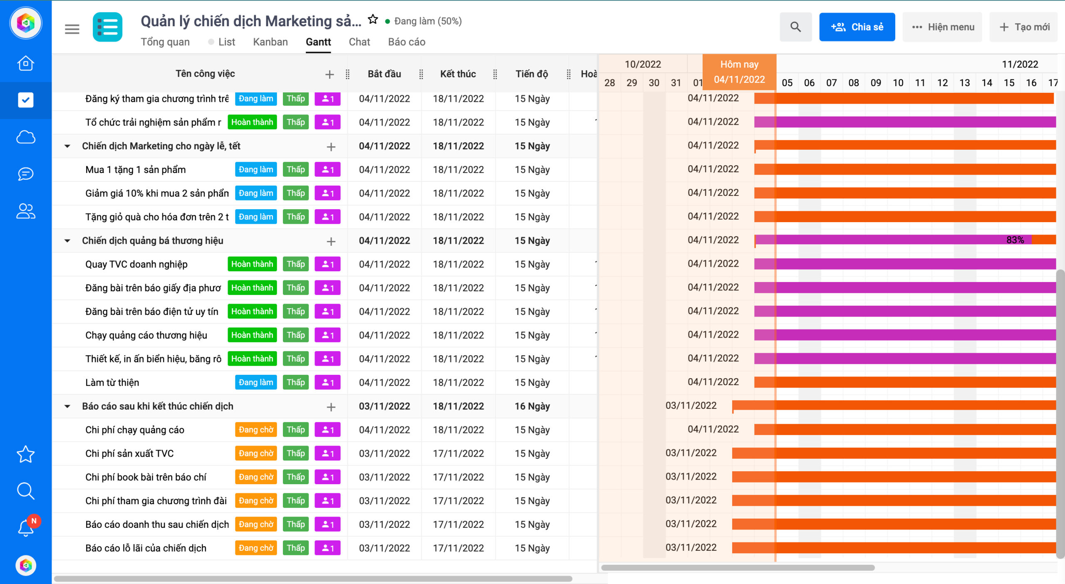This screenshot has height=584, width=1065.
Task: Click the profile avatar at sidebar bottom
Action: 26,565
